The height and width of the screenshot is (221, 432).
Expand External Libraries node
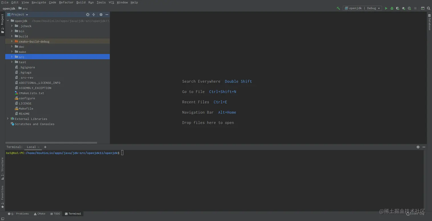point(8,119)
